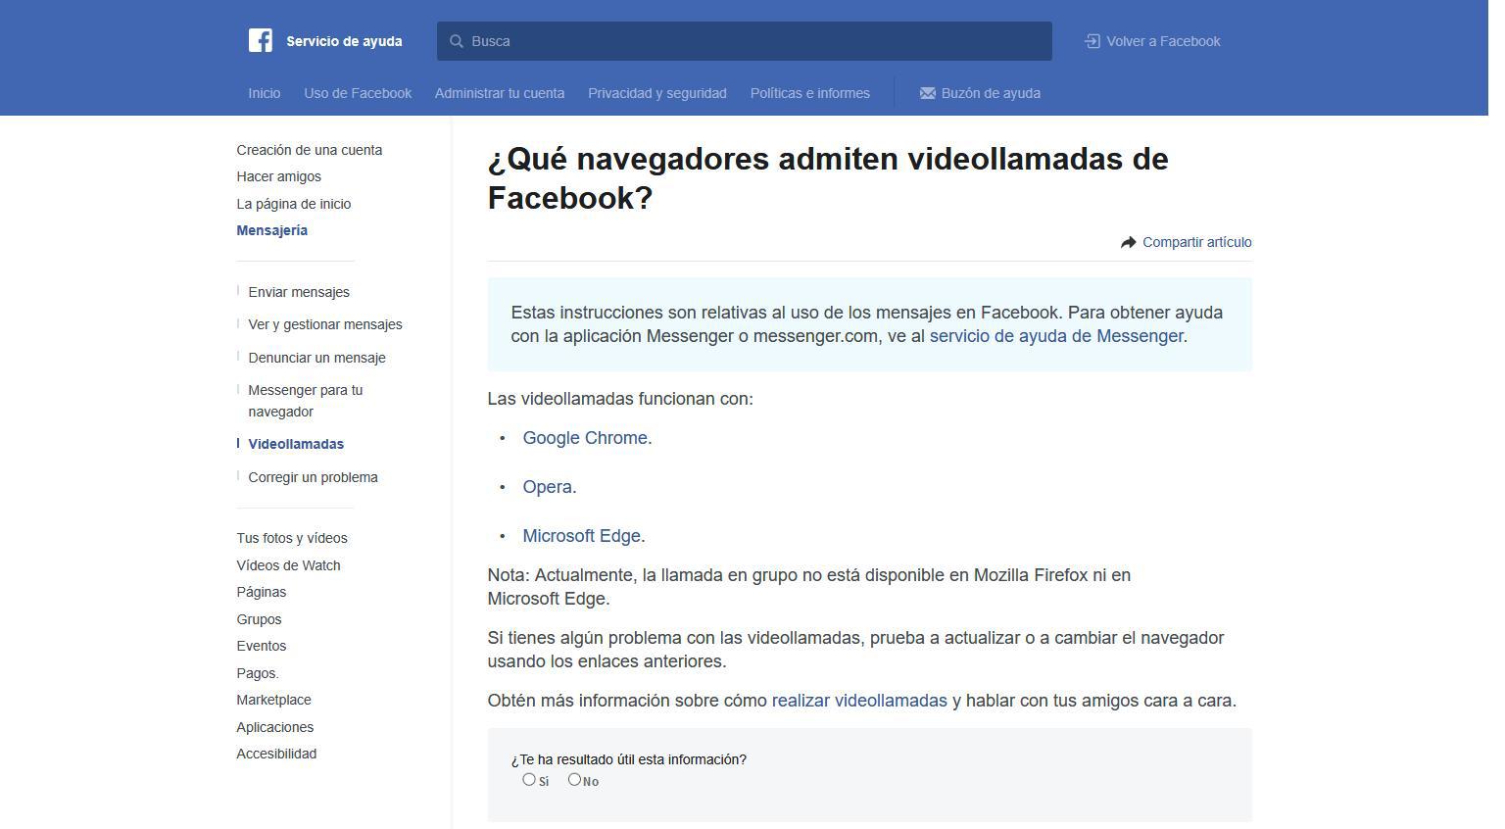Open Aplicaciones sidebar item
Image resolution: width=1505 pixels, height=829 pixels.
[x=275, y=727]
